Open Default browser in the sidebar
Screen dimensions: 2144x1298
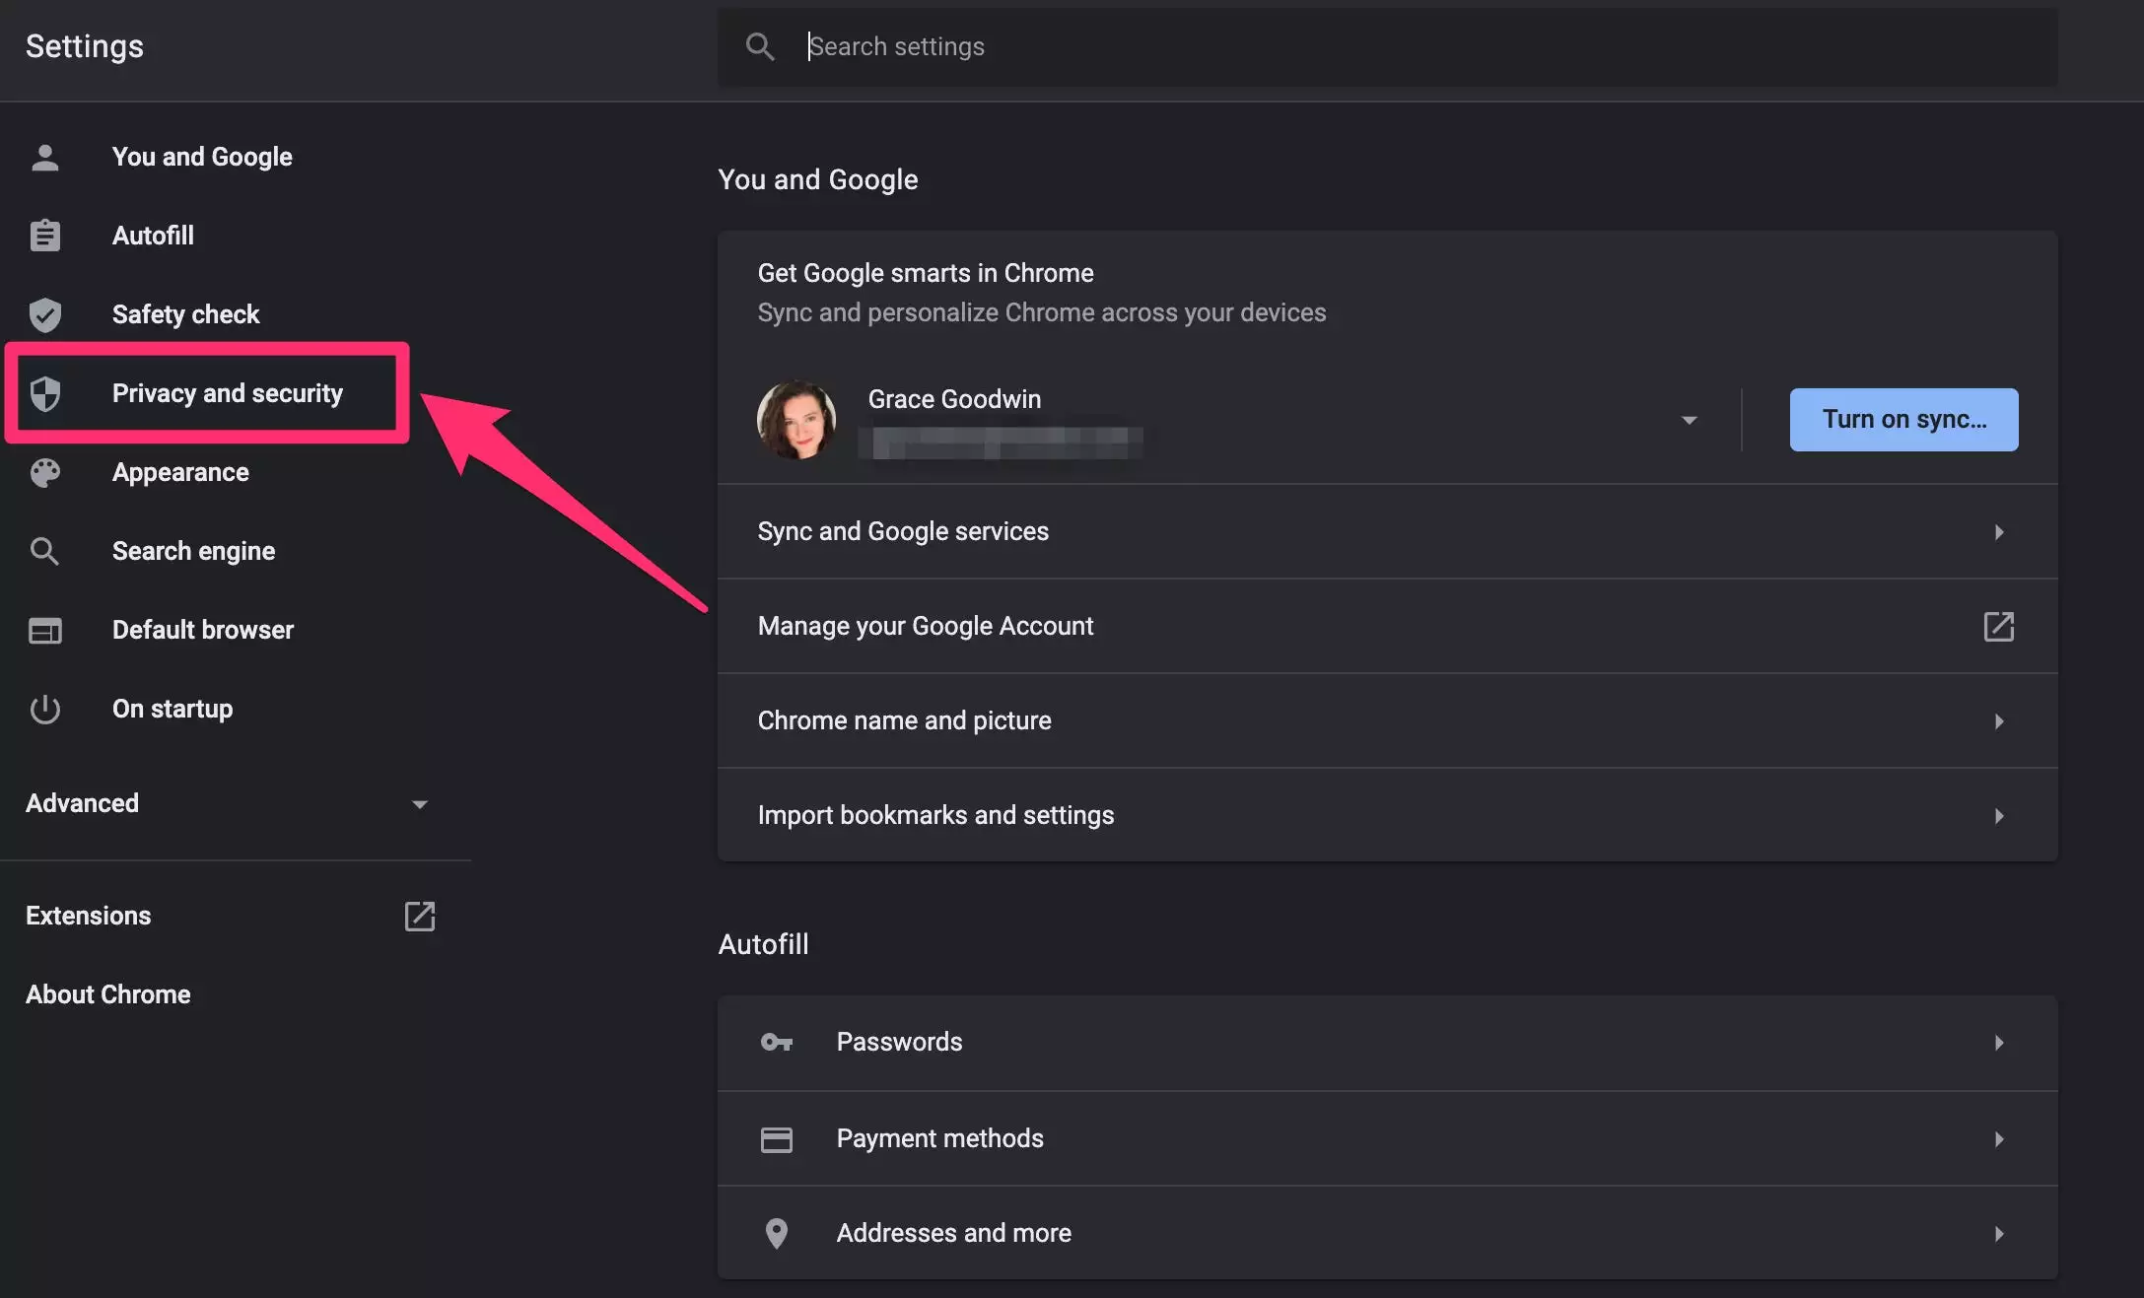pos(203,630)
